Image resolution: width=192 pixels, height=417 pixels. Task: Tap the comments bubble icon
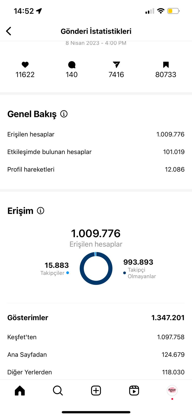[x=72, y=65]
